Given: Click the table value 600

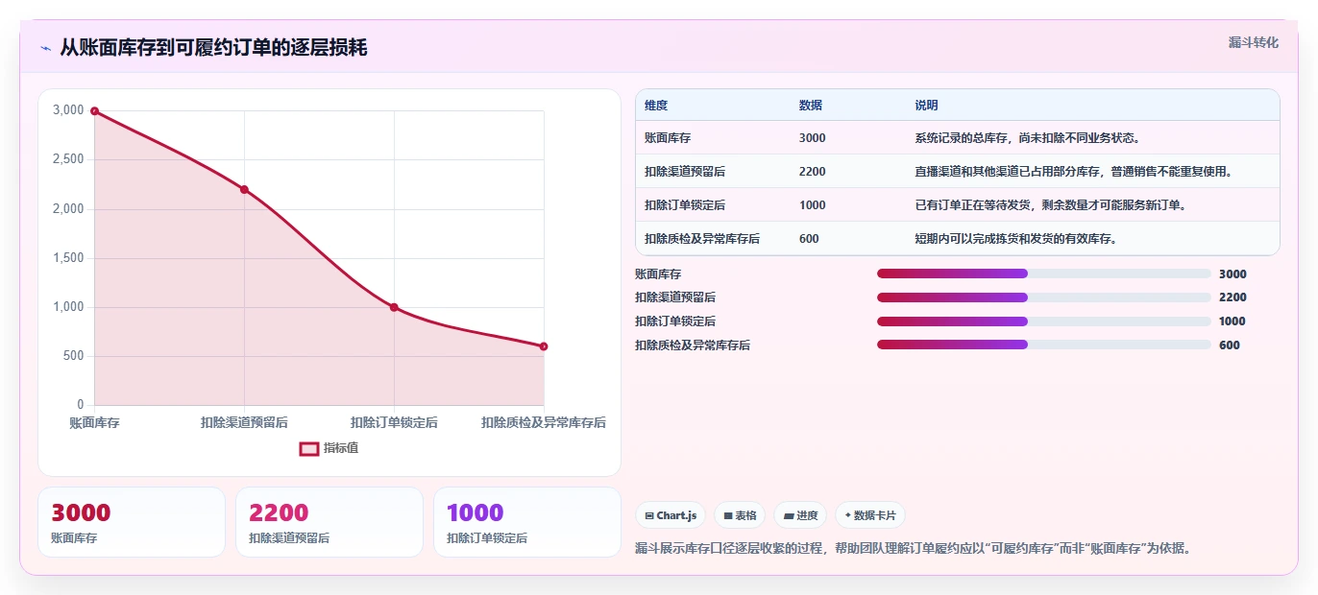Looking at the screenshot, I should tap(809, 239).
